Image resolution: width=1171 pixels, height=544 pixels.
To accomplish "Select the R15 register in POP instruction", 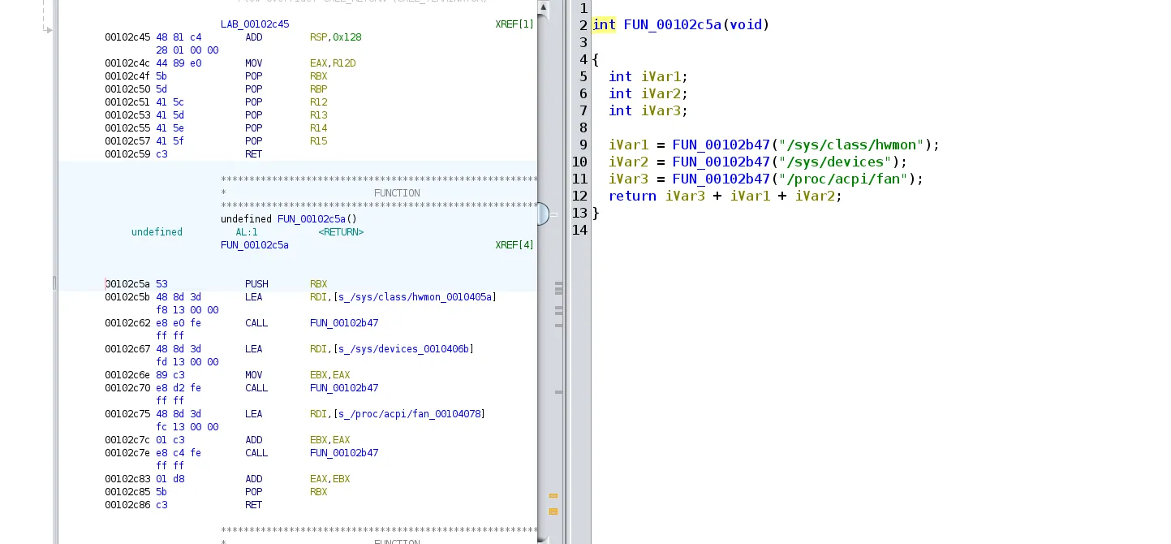I will pos(318,141).
